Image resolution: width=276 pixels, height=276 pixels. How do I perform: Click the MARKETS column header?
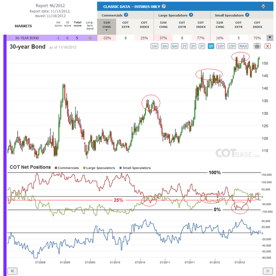(x=23, y=26)
